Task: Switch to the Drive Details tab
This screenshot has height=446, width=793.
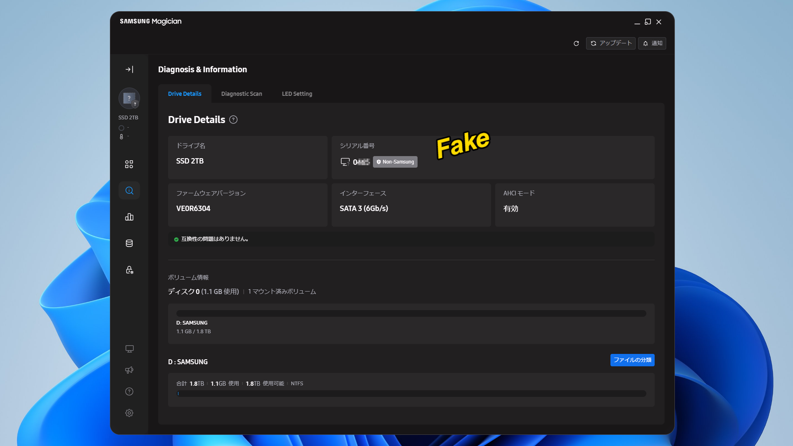Action: coord(185,94)
